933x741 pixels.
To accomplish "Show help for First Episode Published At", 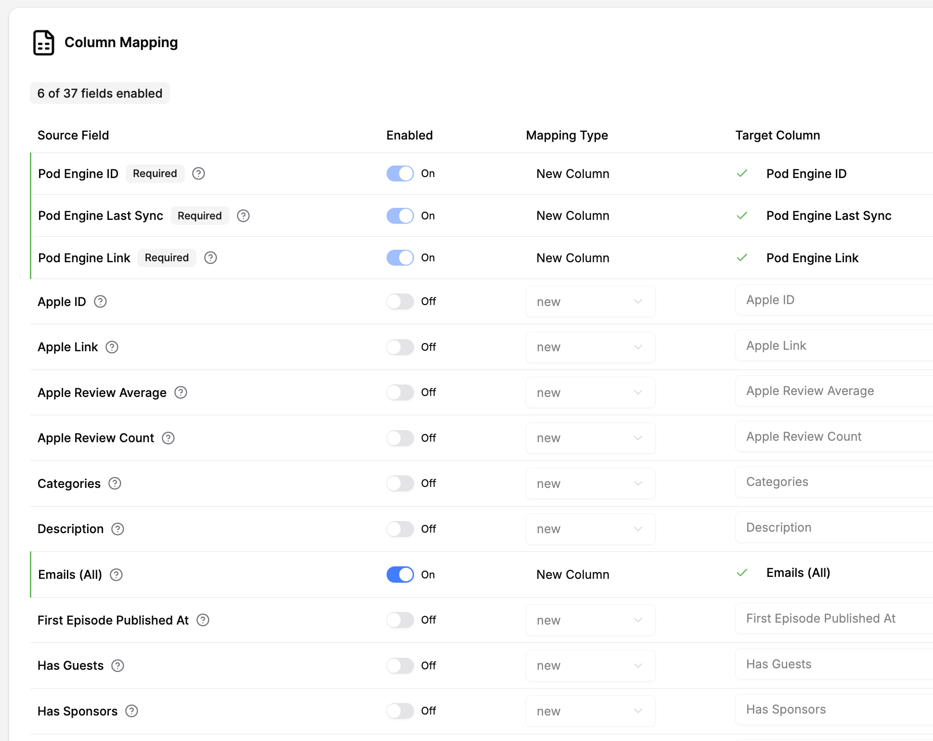I will [203, 620].
